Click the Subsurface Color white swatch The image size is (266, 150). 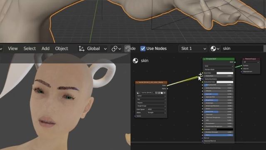tap(225, 82)
